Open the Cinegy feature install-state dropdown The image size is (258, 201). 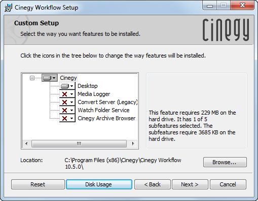coord(50,78)
